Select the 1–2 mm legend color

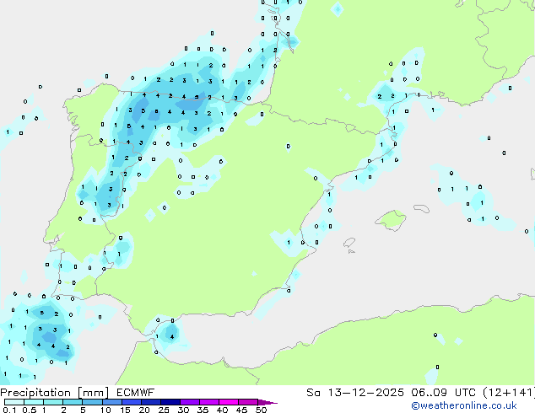(x=53, y=402)
